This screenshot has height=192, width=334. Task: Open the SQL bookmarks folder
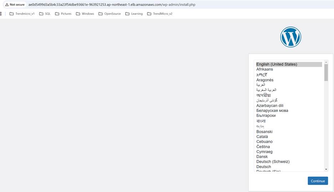tap(45, 14)
